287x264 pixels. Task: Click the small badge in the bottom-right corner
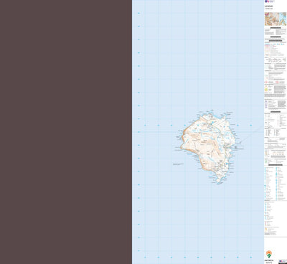(x=283, y=261)
